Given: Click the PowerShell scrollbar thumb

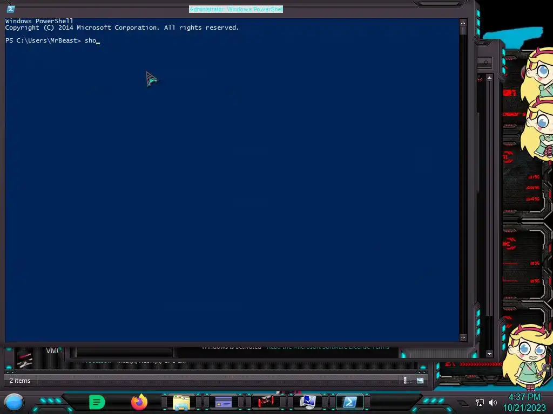Looking at the screenshot, I should click(463, 31).
